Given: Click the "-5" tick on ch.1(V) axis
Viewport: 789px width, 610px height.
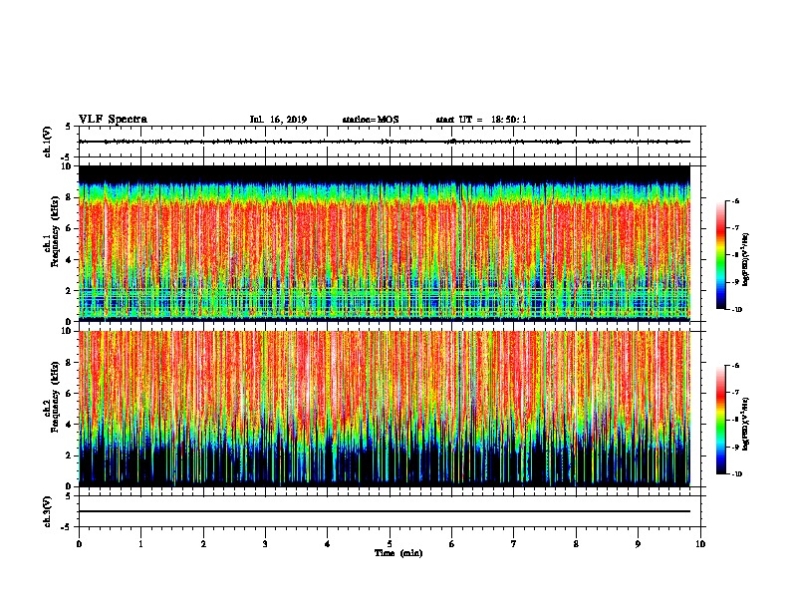Looking at the screenshot, I should pyautogui.click(x=67, y=157).
